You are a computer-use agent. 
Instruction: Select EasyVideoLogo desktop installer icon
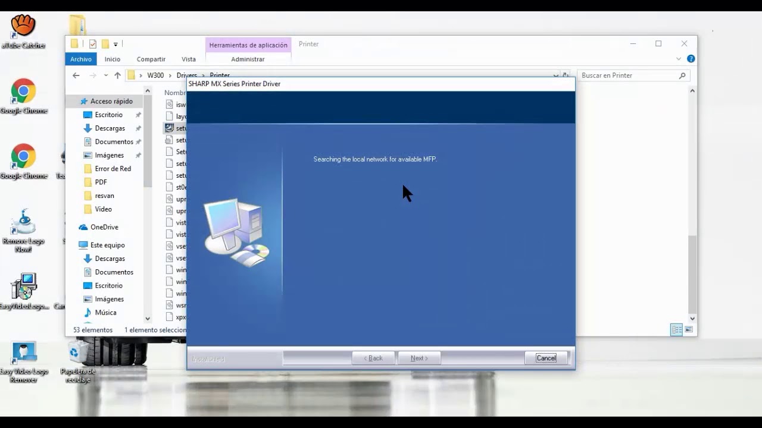pyautogui.click(x=24, y=291)
